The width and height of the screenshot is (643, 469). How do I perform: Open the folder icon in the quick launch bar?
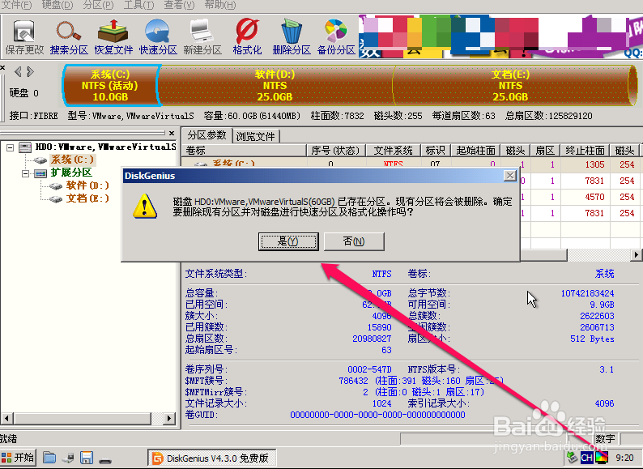click(49, 457)
